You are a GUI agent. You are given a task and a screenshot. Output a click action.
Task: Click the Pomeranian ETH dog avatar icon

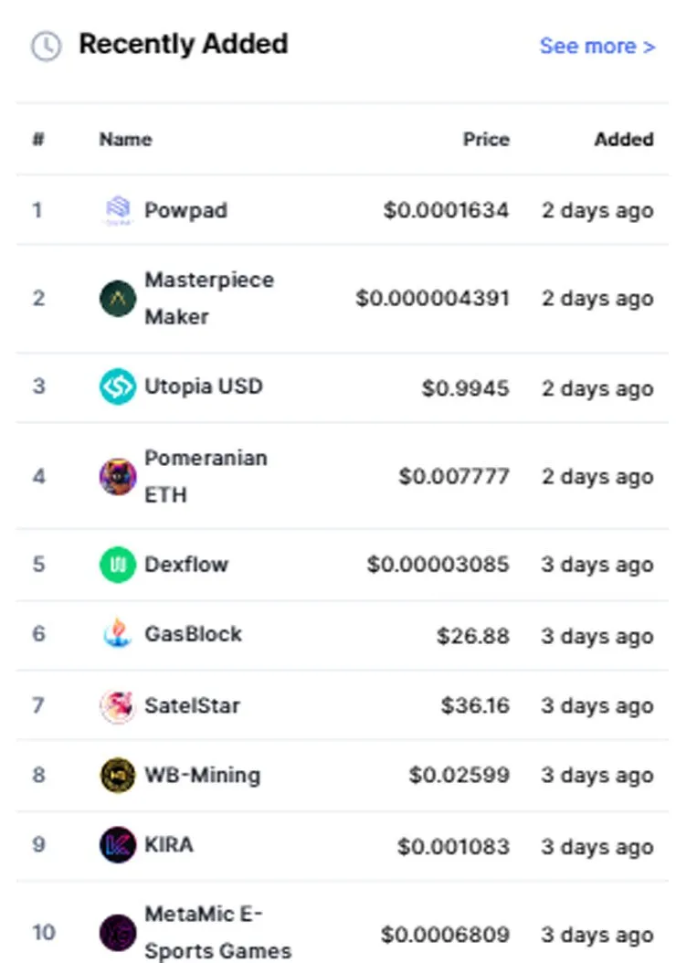point(118,477)
